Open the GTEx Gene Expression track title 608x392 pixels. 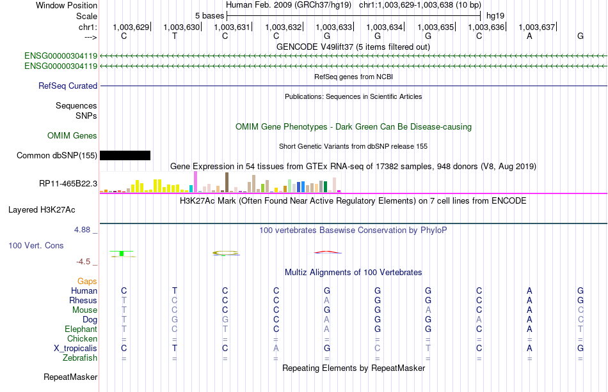pos(353,167)
